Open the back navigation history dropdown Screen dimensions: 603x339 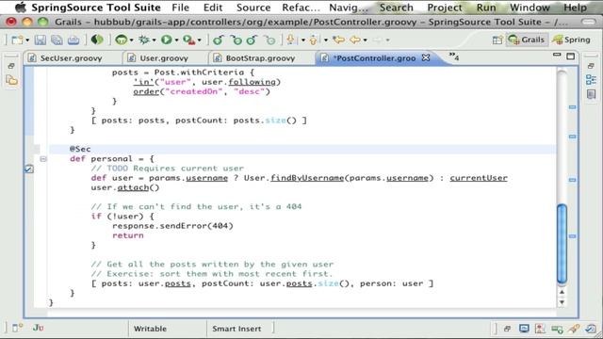(365, 40)
